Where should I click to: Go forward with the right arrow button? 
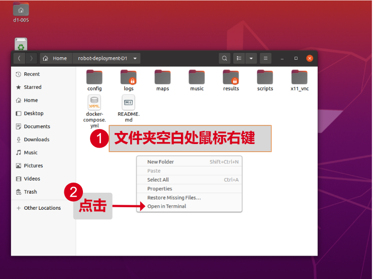(31, 58)
